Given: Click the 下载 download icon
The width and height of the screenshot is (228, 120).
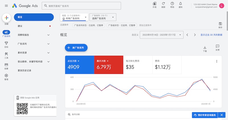Looking at the screenshot, I should coord(205,48).
